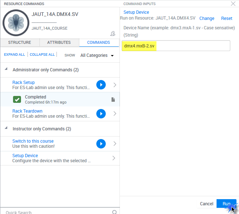Click the Cancel button
Screen dimensions: 239x214
(x=206, y=204)
